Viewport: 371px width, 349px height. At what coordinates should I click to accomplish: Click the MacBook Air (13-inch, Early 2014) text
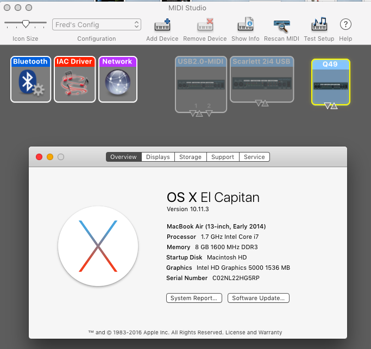tap(216, 226)
